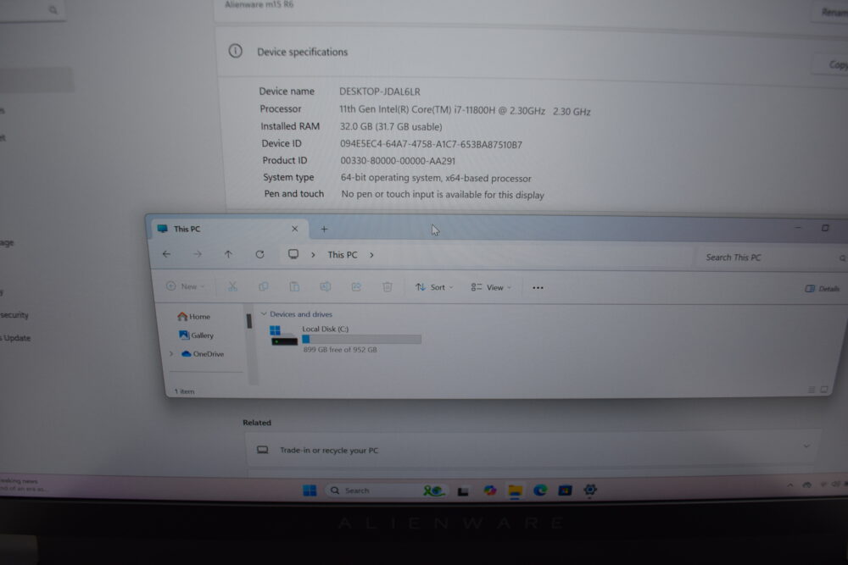Open the Windows Start menu
The height and width of the screenshot is (565, 848).
coord(310,490)
